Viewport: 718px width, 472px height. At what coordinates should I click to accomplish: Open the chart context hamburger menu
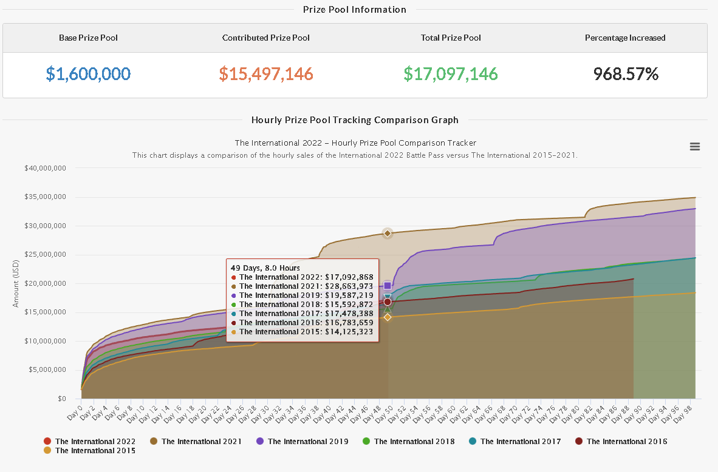(x=694, y=146)
